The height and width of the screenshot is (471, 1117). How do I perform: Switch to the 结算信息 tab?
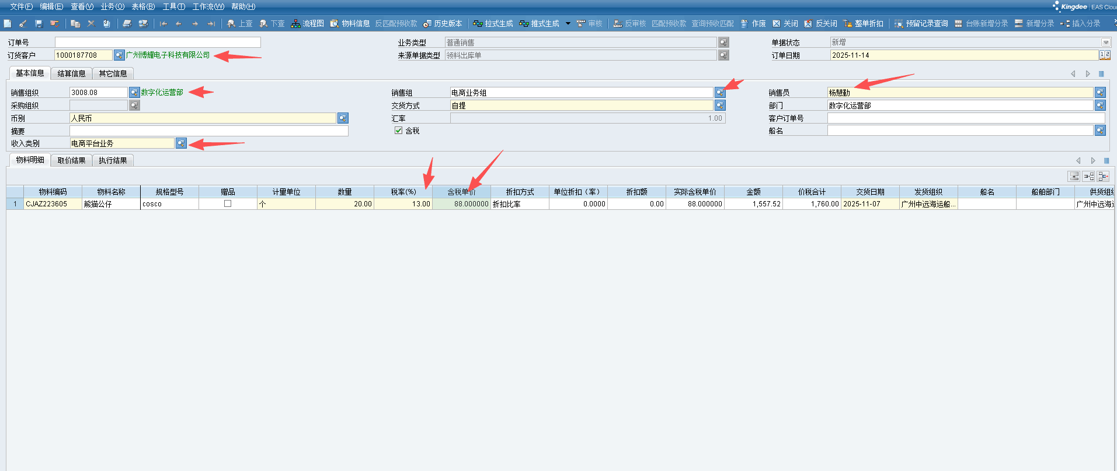(x=71, y=73)
